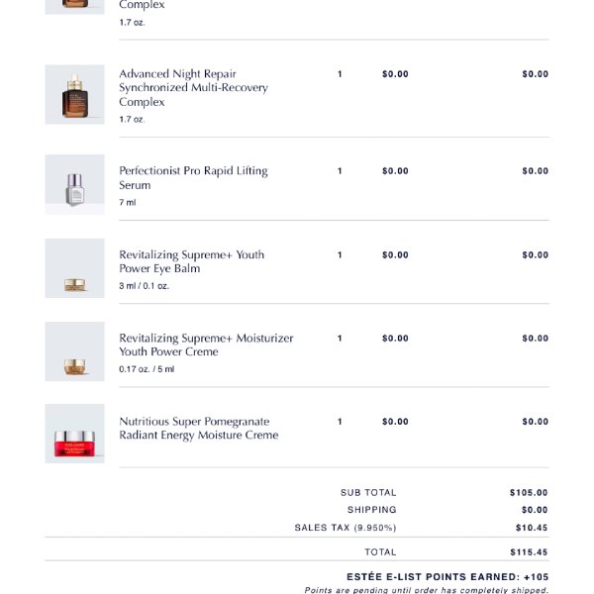Open Perfectionist Pro Rapid Lifting Serum thumbnail
Screen dimensions: 594x594
coord(74,184)
